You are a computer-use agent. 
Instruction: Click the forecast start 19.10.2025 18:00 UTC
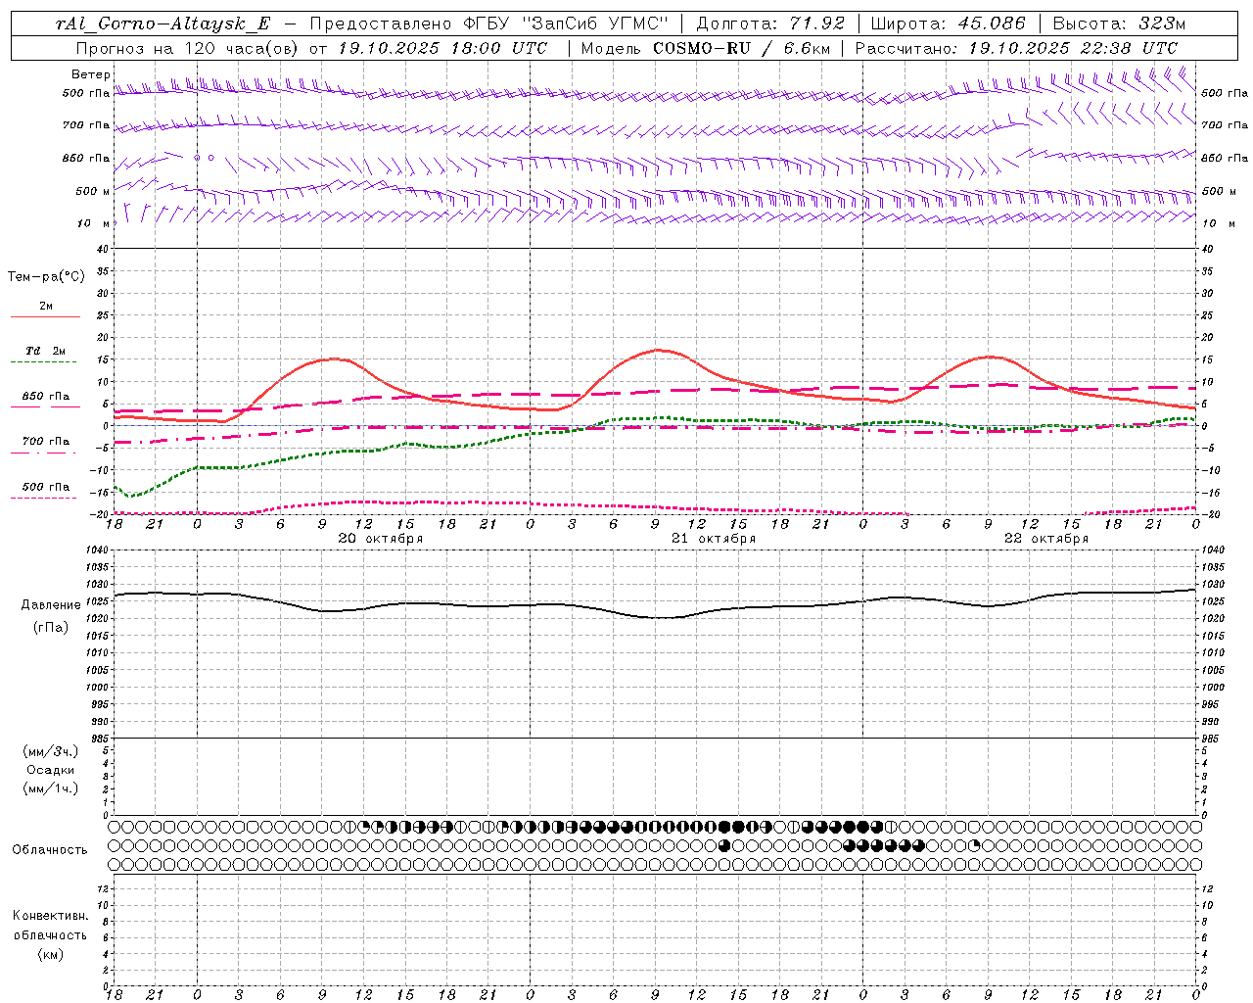click(442, 48)
